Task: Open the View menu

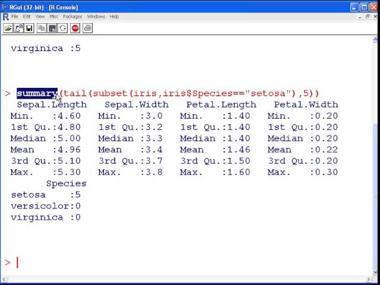Action: (x=40, y=17)
